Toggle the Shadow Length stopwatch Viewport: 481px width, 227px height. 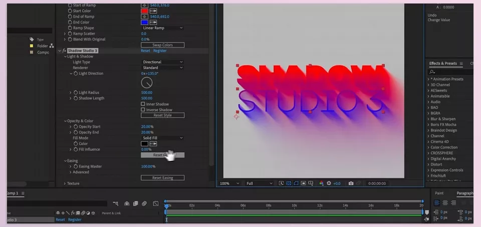[x=76, y=98]
